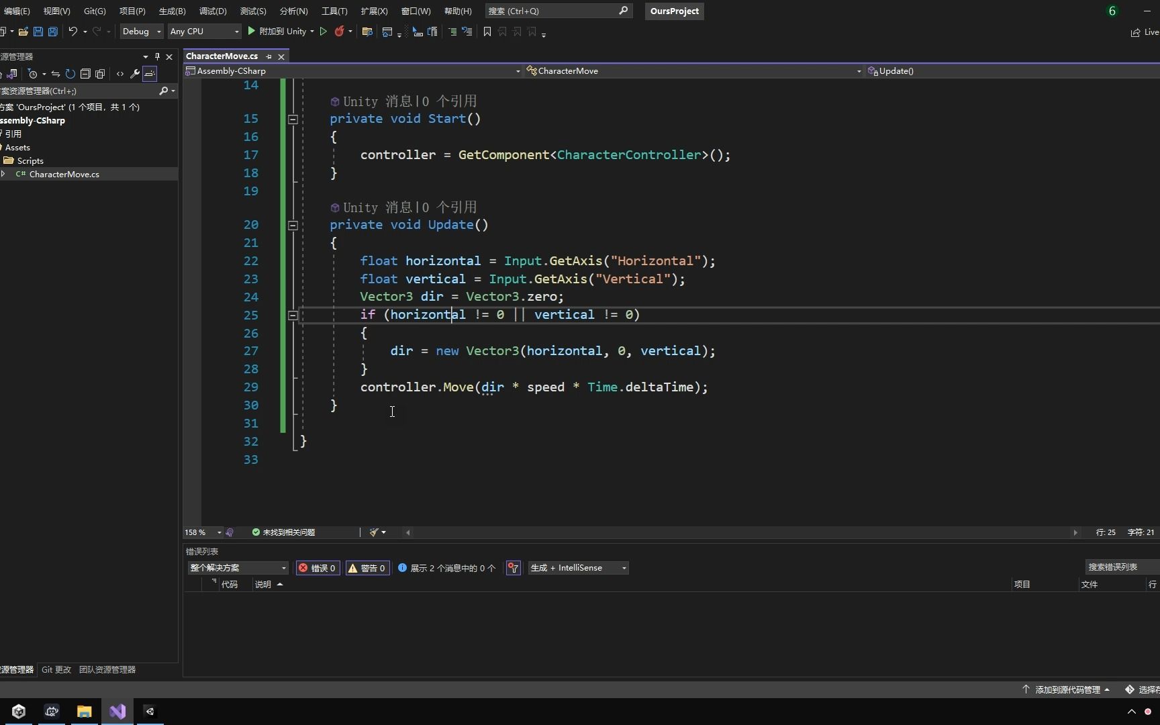Collapse the Update method code region
Image resolution: width=1160 pixels, height=725 pixels.
click(293, 225)
